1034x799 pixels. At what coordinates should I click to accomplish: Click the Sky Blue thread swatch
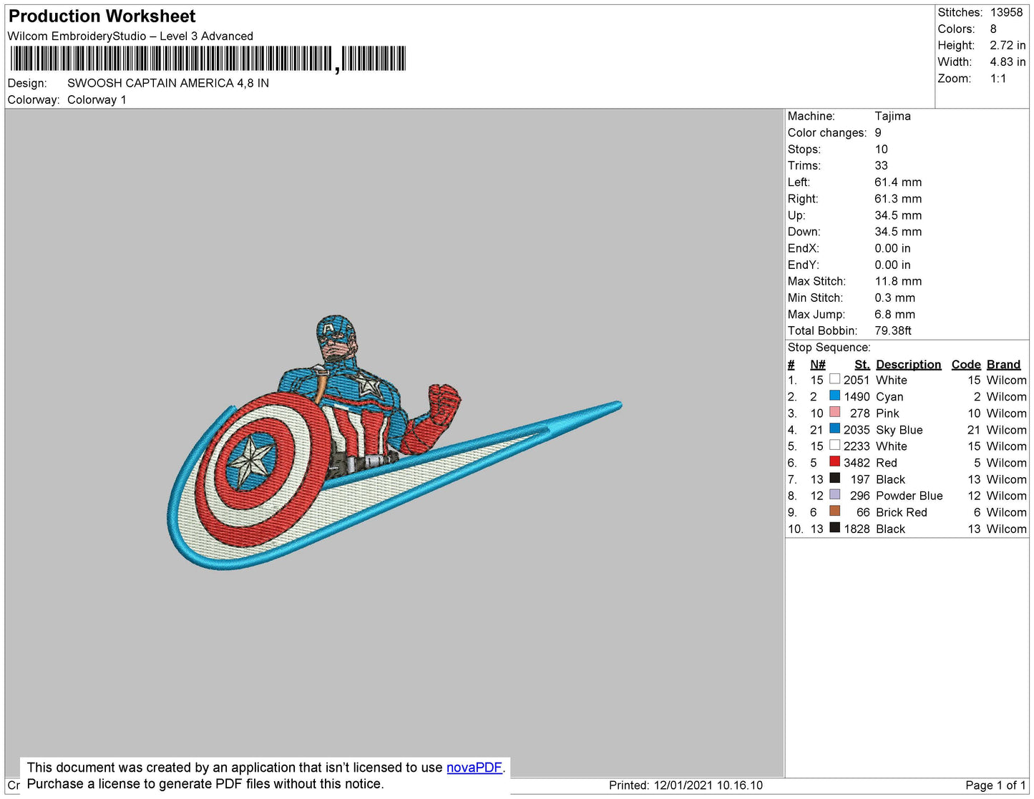click(x=834, y=428)
